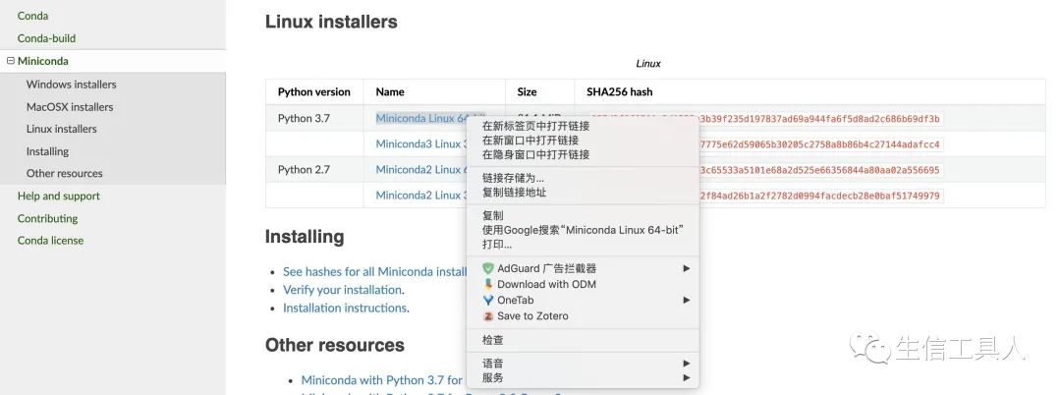Select 复制 menu entry
Image resolution: width=1061 pixels, height=395 pixels.
492,216
